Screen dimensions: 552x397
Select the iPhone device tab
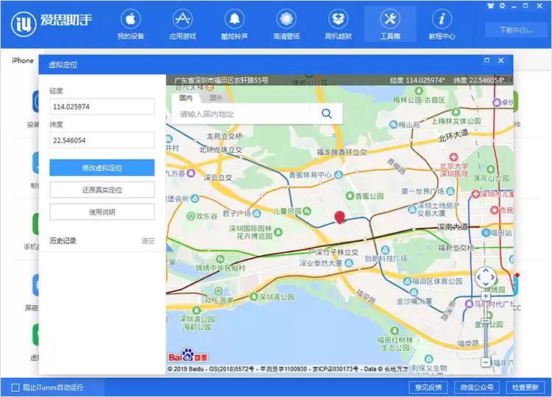click(x=23, y=60)
